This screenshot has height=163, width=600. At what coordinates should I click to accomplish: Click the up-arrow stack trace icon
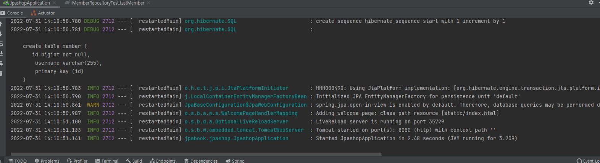[x=2, y=24]
